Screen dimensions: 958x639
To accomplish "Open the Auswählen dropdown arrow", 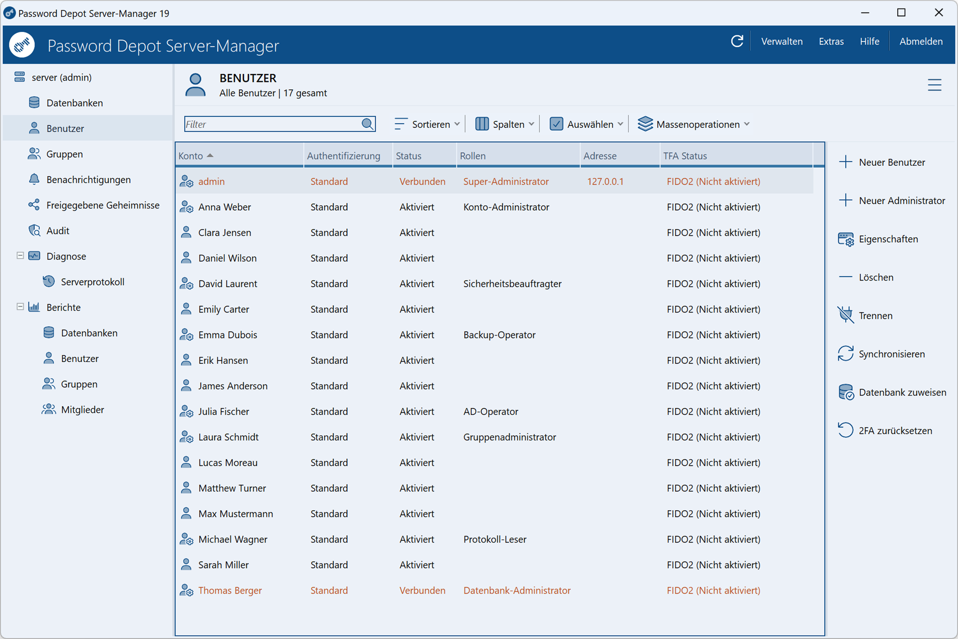I will (x=620, y=124).
